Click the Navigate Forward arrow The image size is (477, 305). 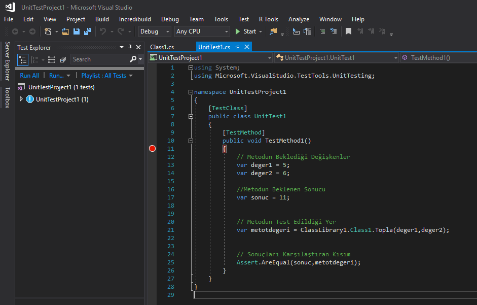[32, 31]
